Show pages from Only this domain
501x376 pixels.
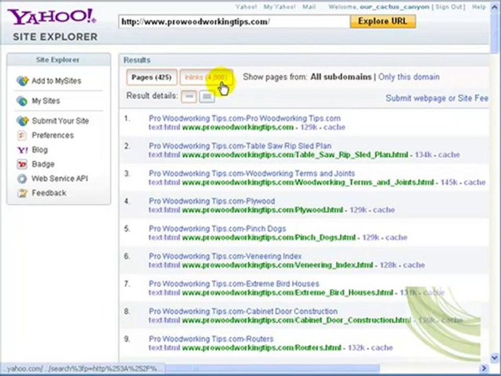coord(409,77)
